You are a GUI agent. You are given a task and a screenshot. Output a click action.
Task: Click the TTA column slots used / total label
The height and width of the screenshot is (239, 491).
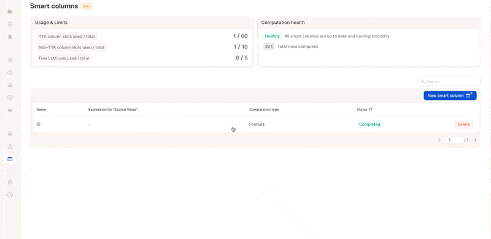[67, 36]
